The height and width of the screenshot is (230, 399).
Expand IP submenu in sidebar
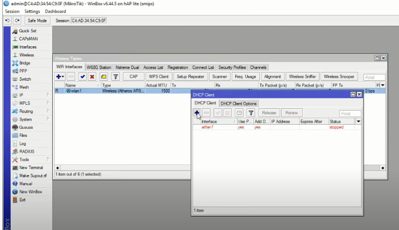tap(48, 95)
